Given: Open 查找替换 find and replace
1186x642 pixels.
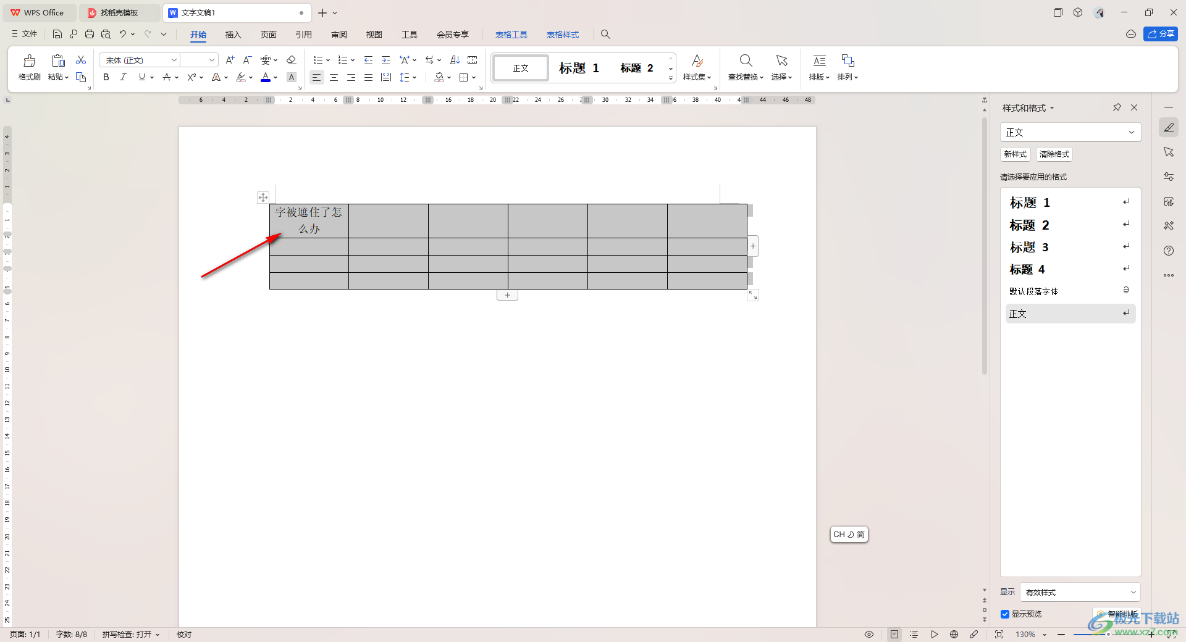Looking at the screenshot, I should pos(746,68).
